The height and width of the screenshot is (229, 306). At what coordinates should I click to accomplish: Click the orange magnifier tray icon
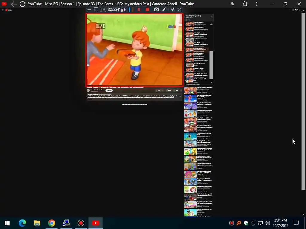point(239,223)
